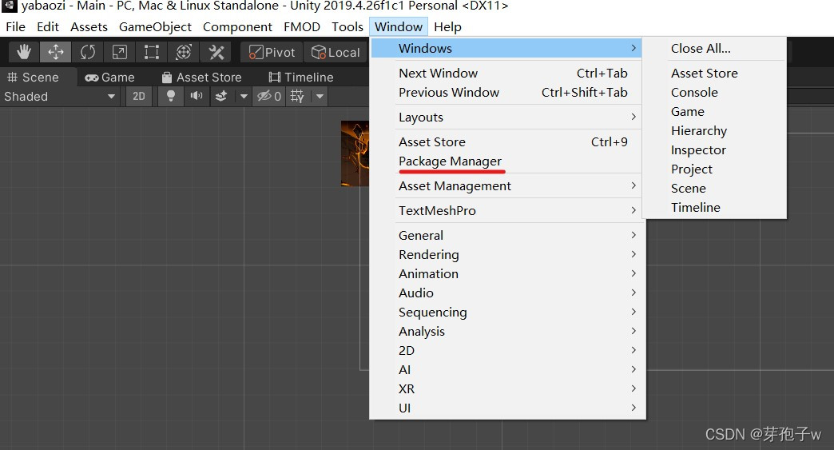834x450 pixels.
Task: Open the Edit menu
Action: click(48, 26)
